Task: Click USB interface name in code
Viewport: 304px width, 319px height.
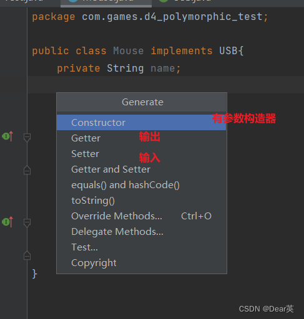Action: [228, 51]
